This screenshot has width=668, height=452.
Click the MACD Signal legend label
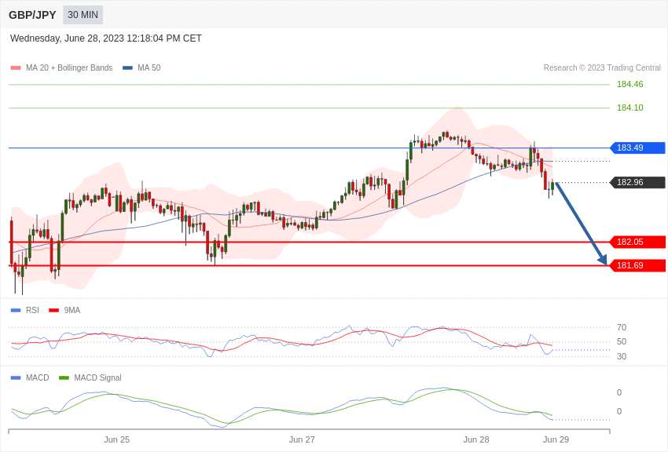[x=97, y=377]
